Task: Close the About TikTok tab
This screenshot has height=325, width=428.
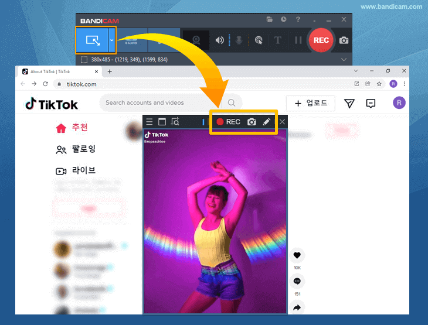Action: click(x=96, y=71)
